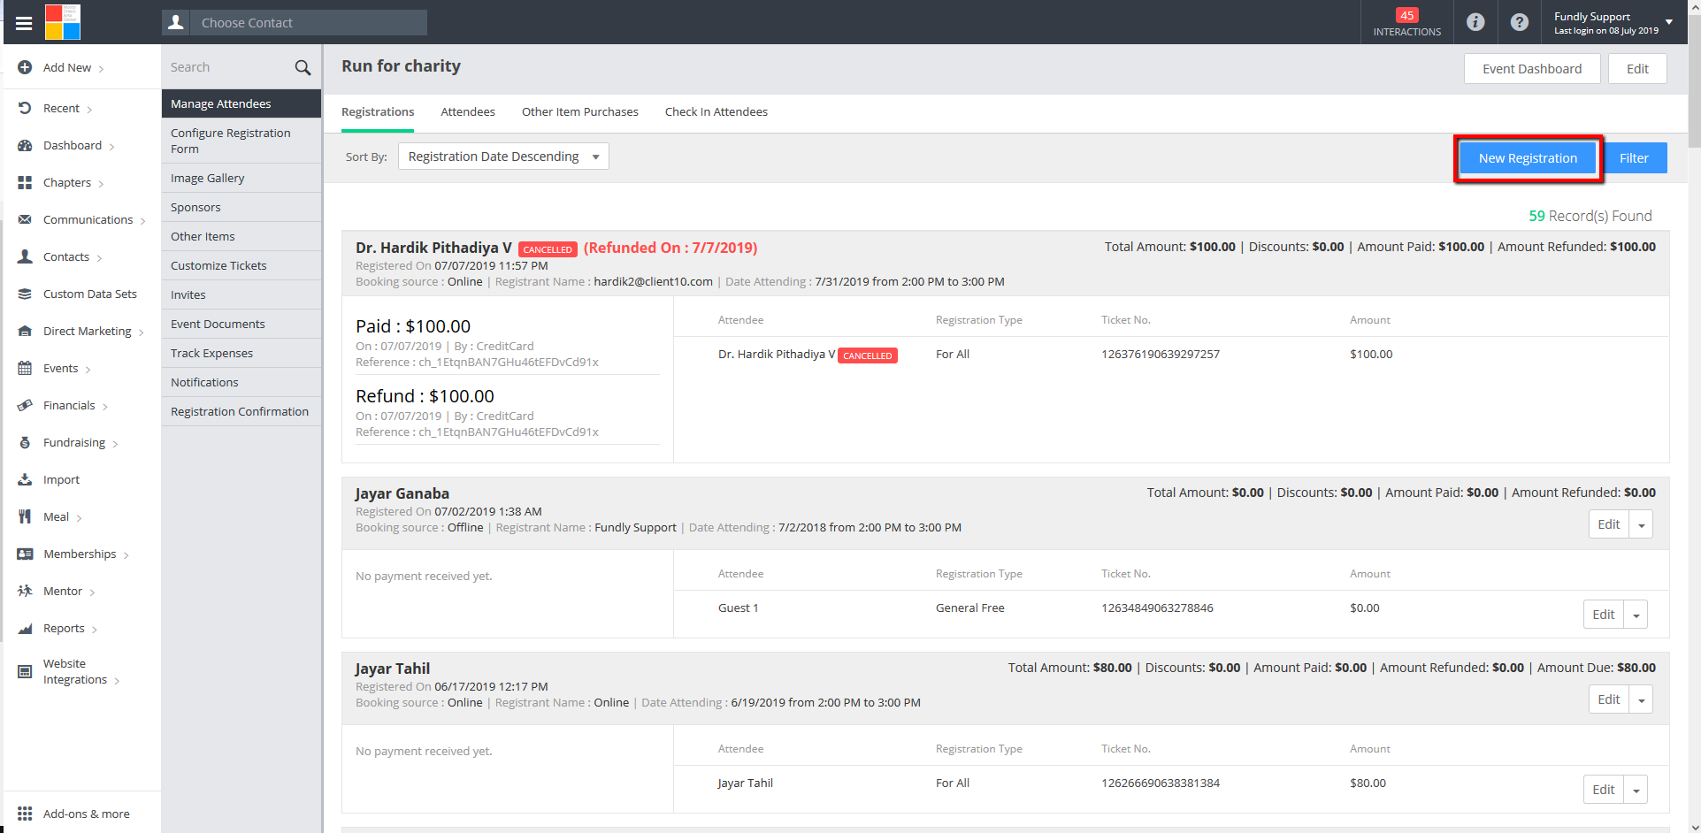
Task: Click the Edit button for Run for charity
Action: [x=1637, y=69]
